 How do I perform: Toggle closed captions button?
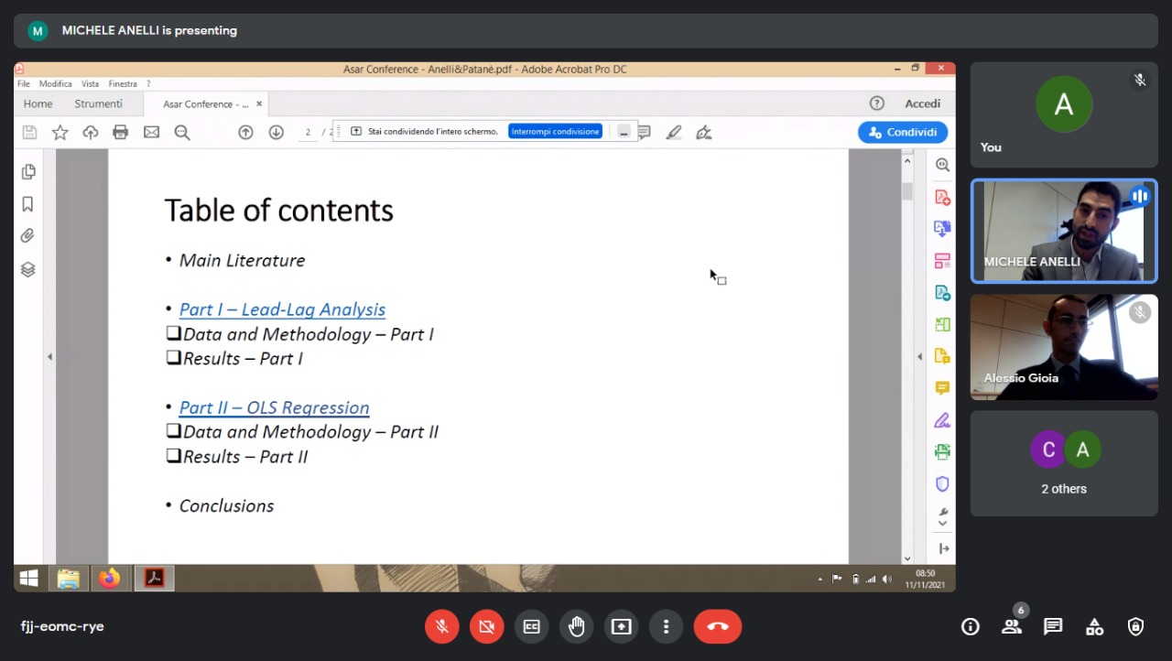(x=531, y=627)
